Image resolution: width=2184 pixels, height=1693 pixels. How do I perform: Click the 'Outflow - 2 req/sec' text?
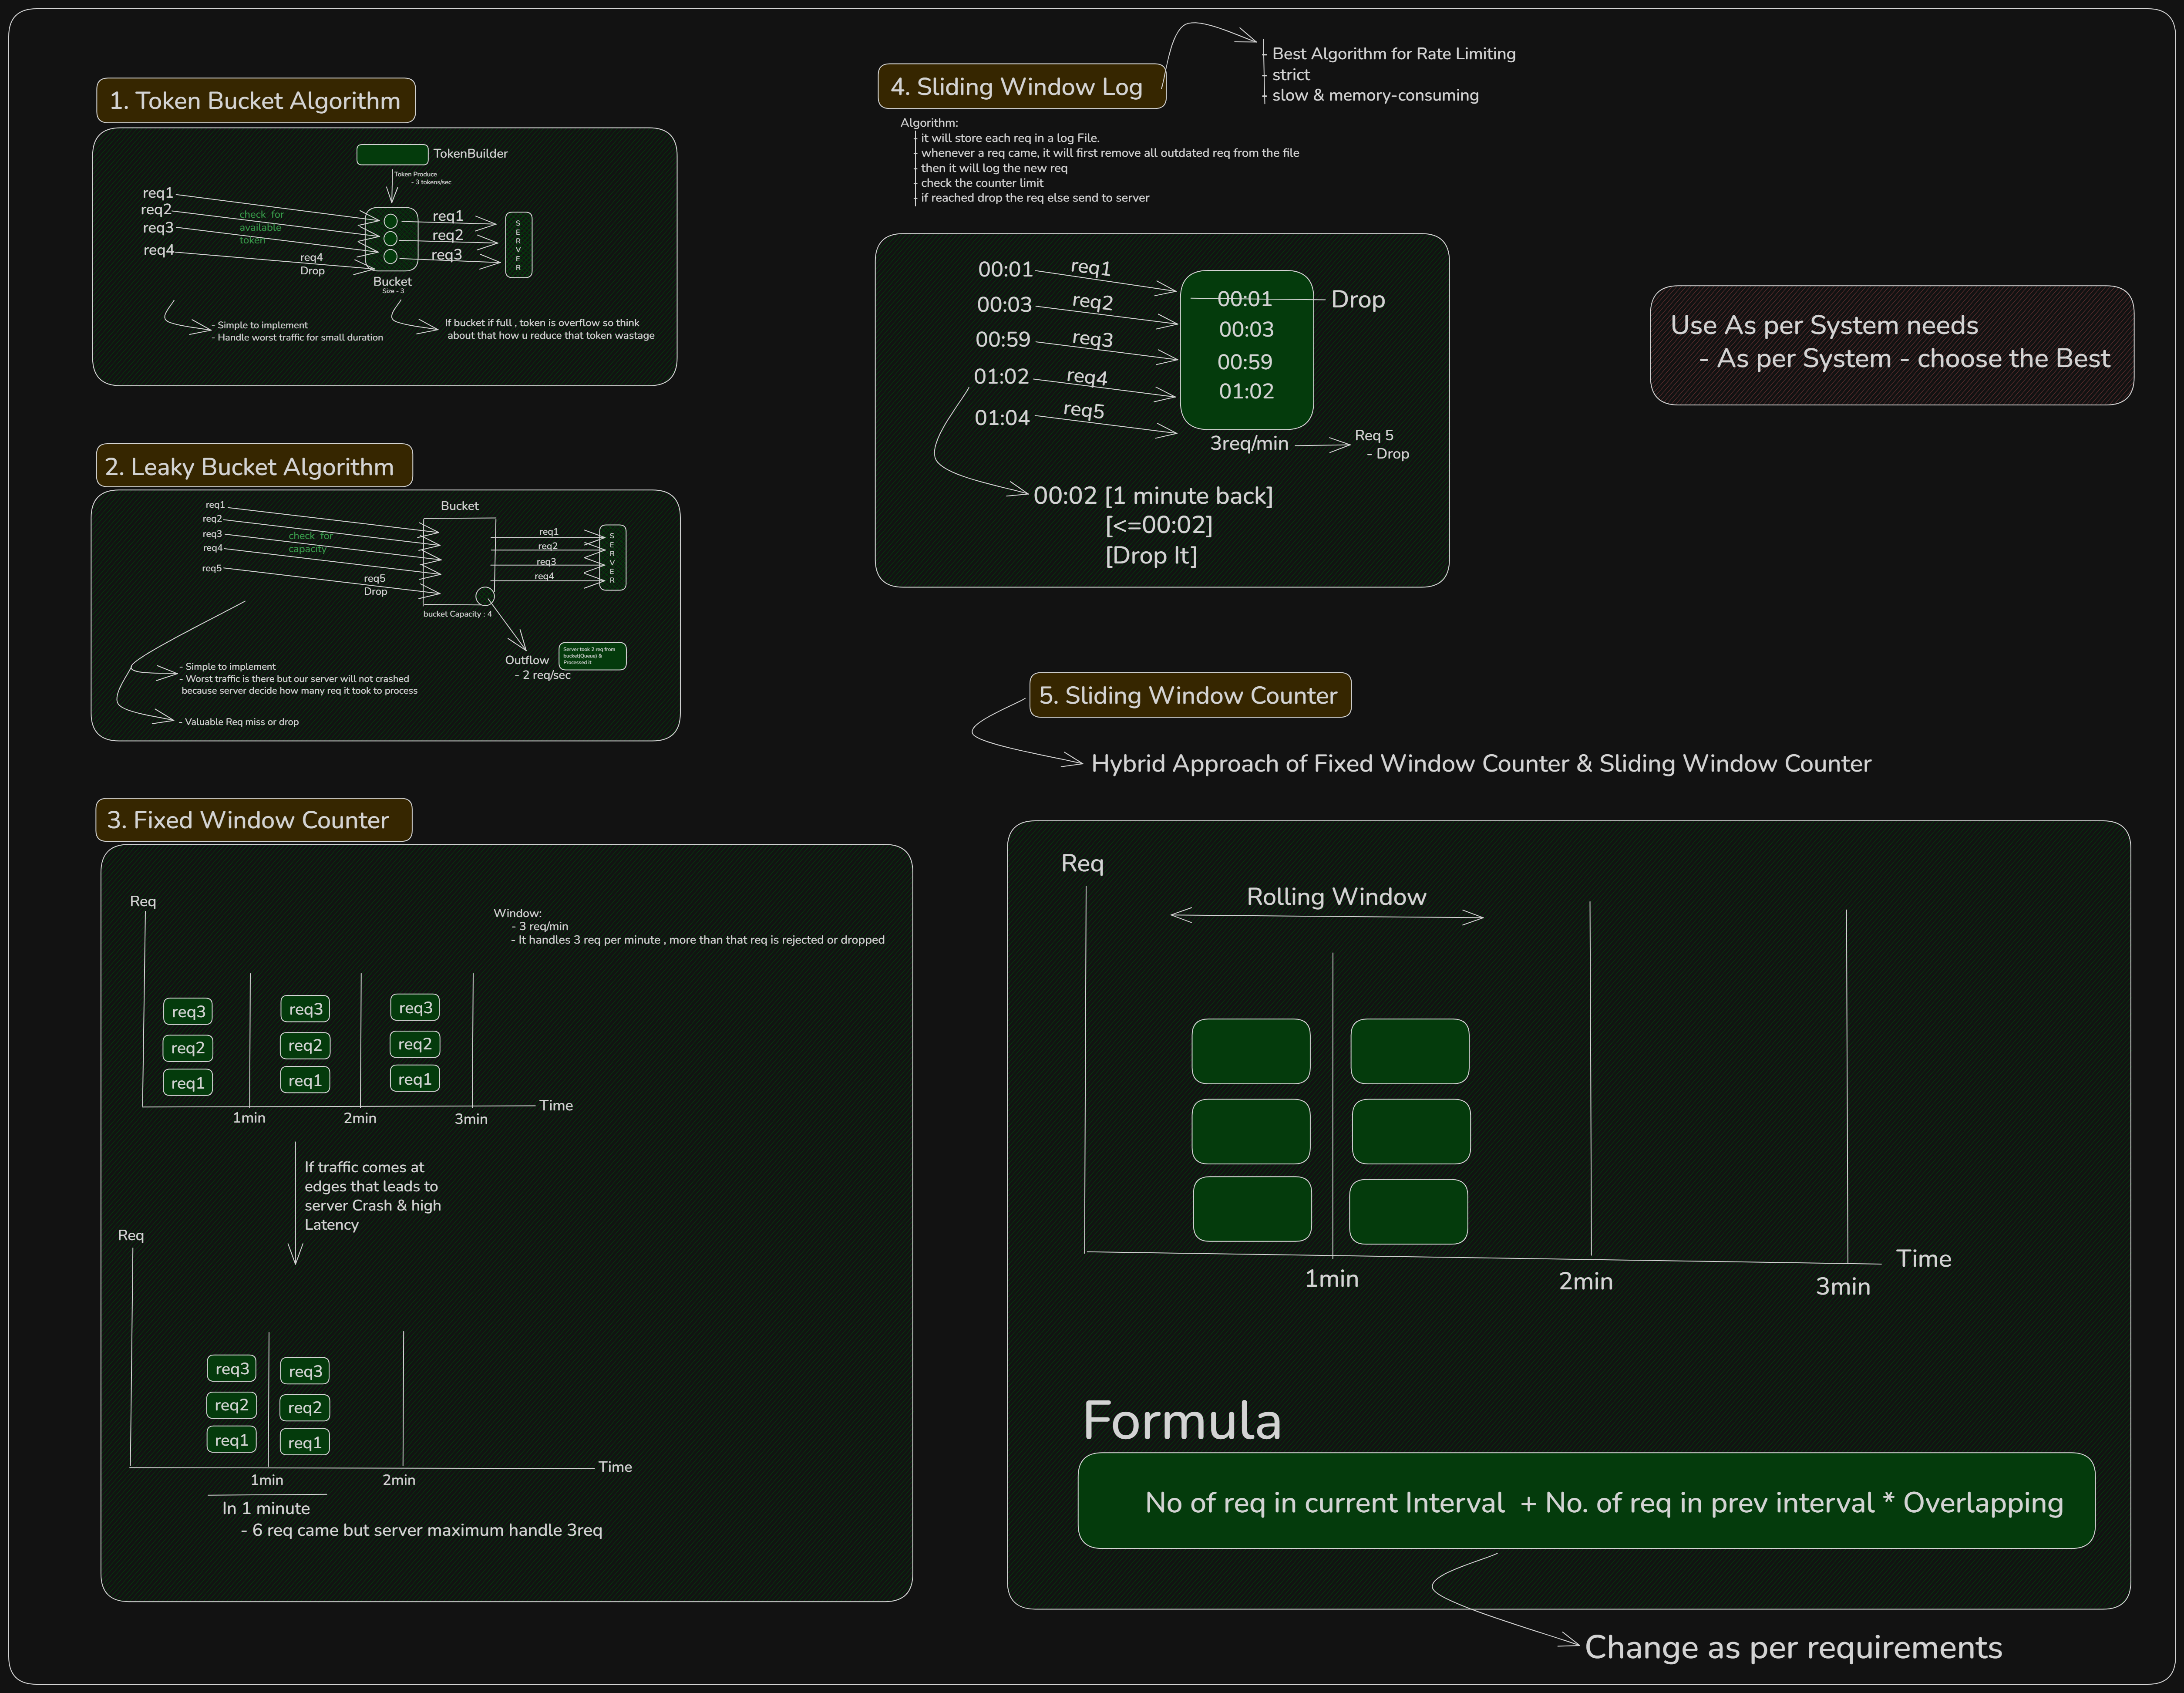pos(537,667)
